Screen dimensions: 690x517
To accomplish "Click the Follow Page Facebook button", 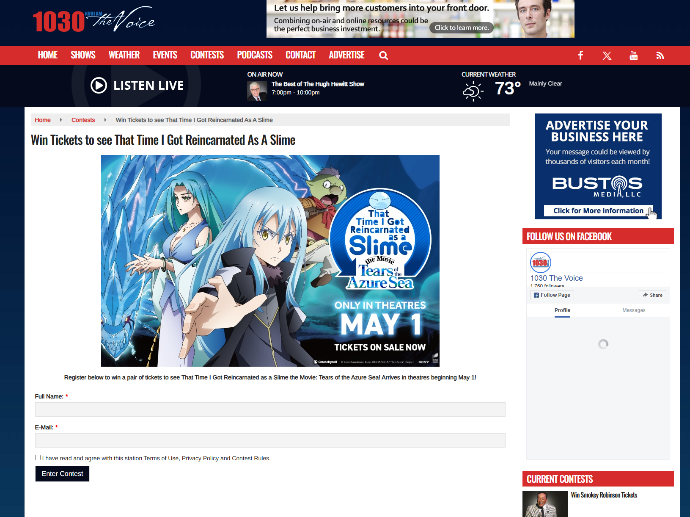I will click(x=552, y=295).
